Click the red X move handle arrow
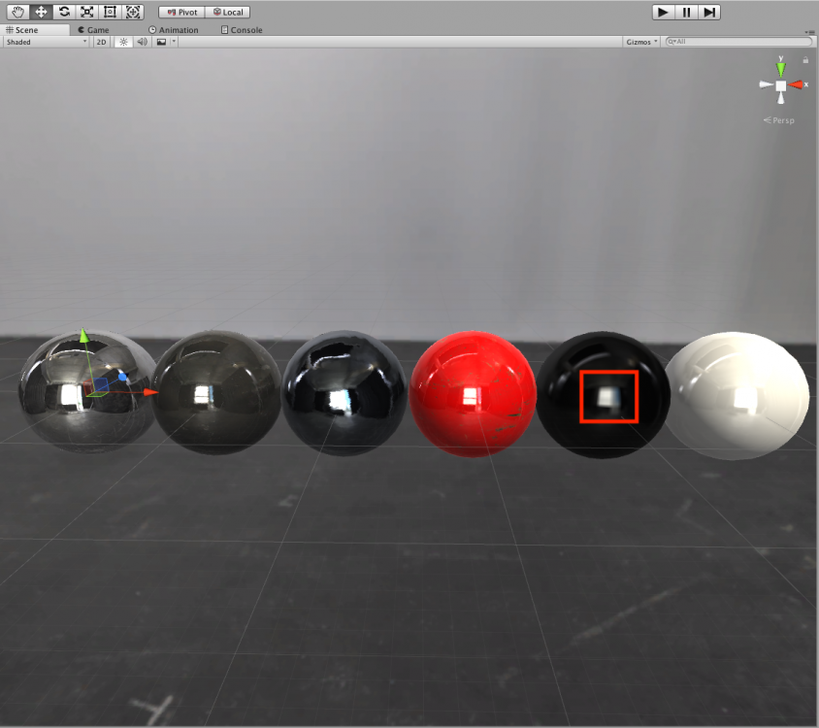This screenshot has width=819, height=728. coord(150,391)
